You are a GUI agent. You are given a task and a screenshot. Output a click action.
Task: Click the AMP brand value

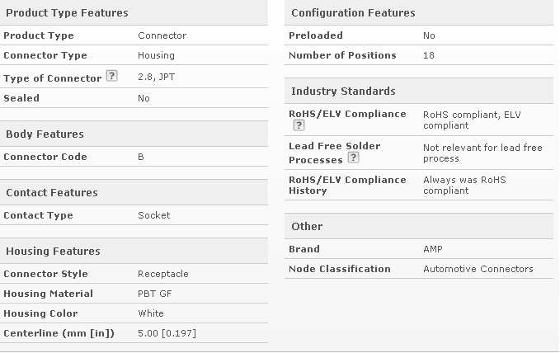[x=433, y=249]
